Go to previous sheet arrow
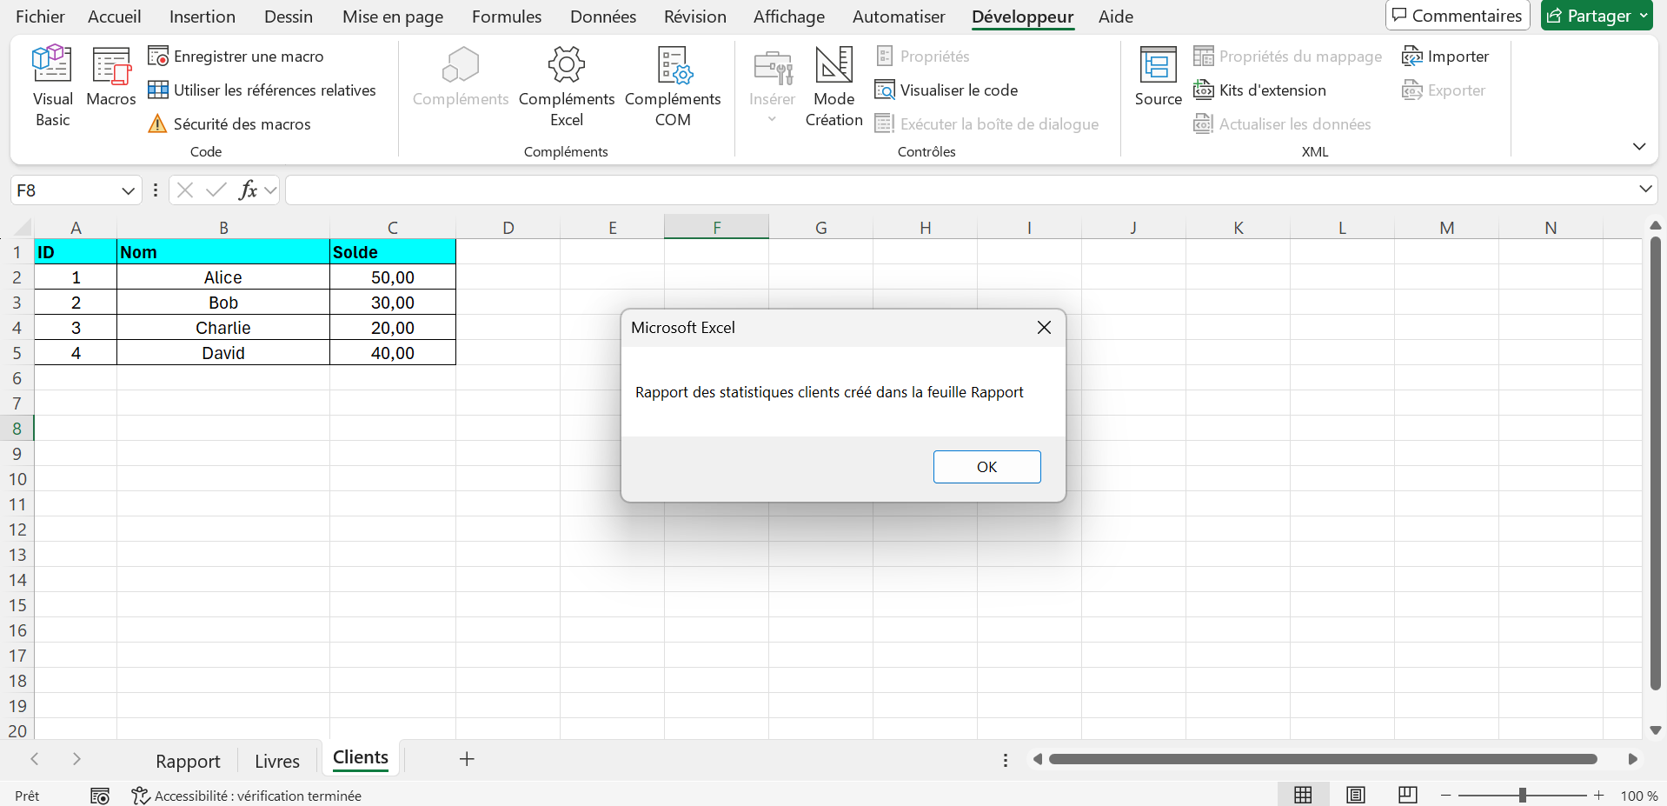1667x806 pixels. (x=35, y=759)
